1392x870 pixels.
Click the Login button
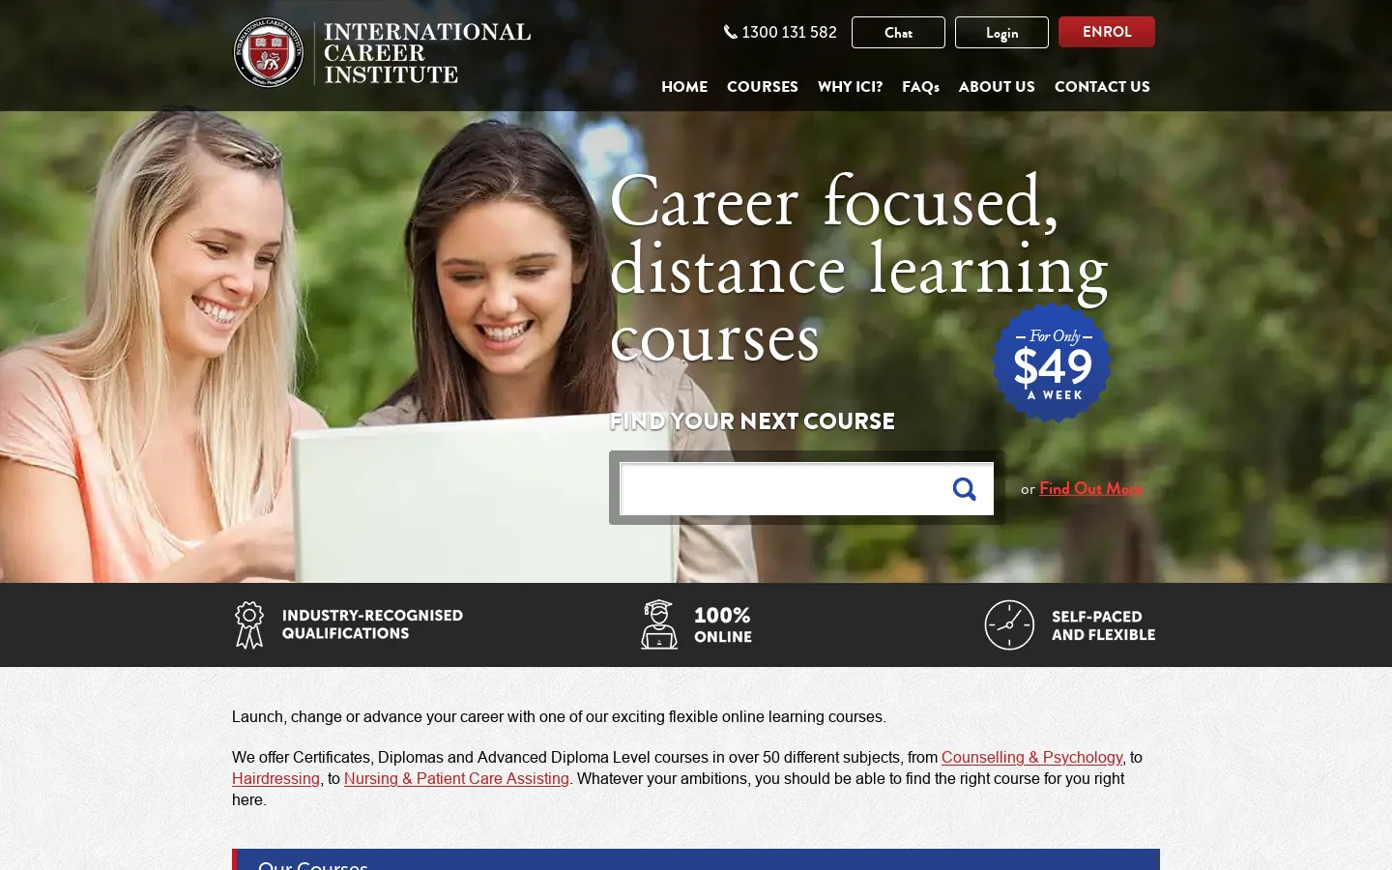tap(1001, 32)
